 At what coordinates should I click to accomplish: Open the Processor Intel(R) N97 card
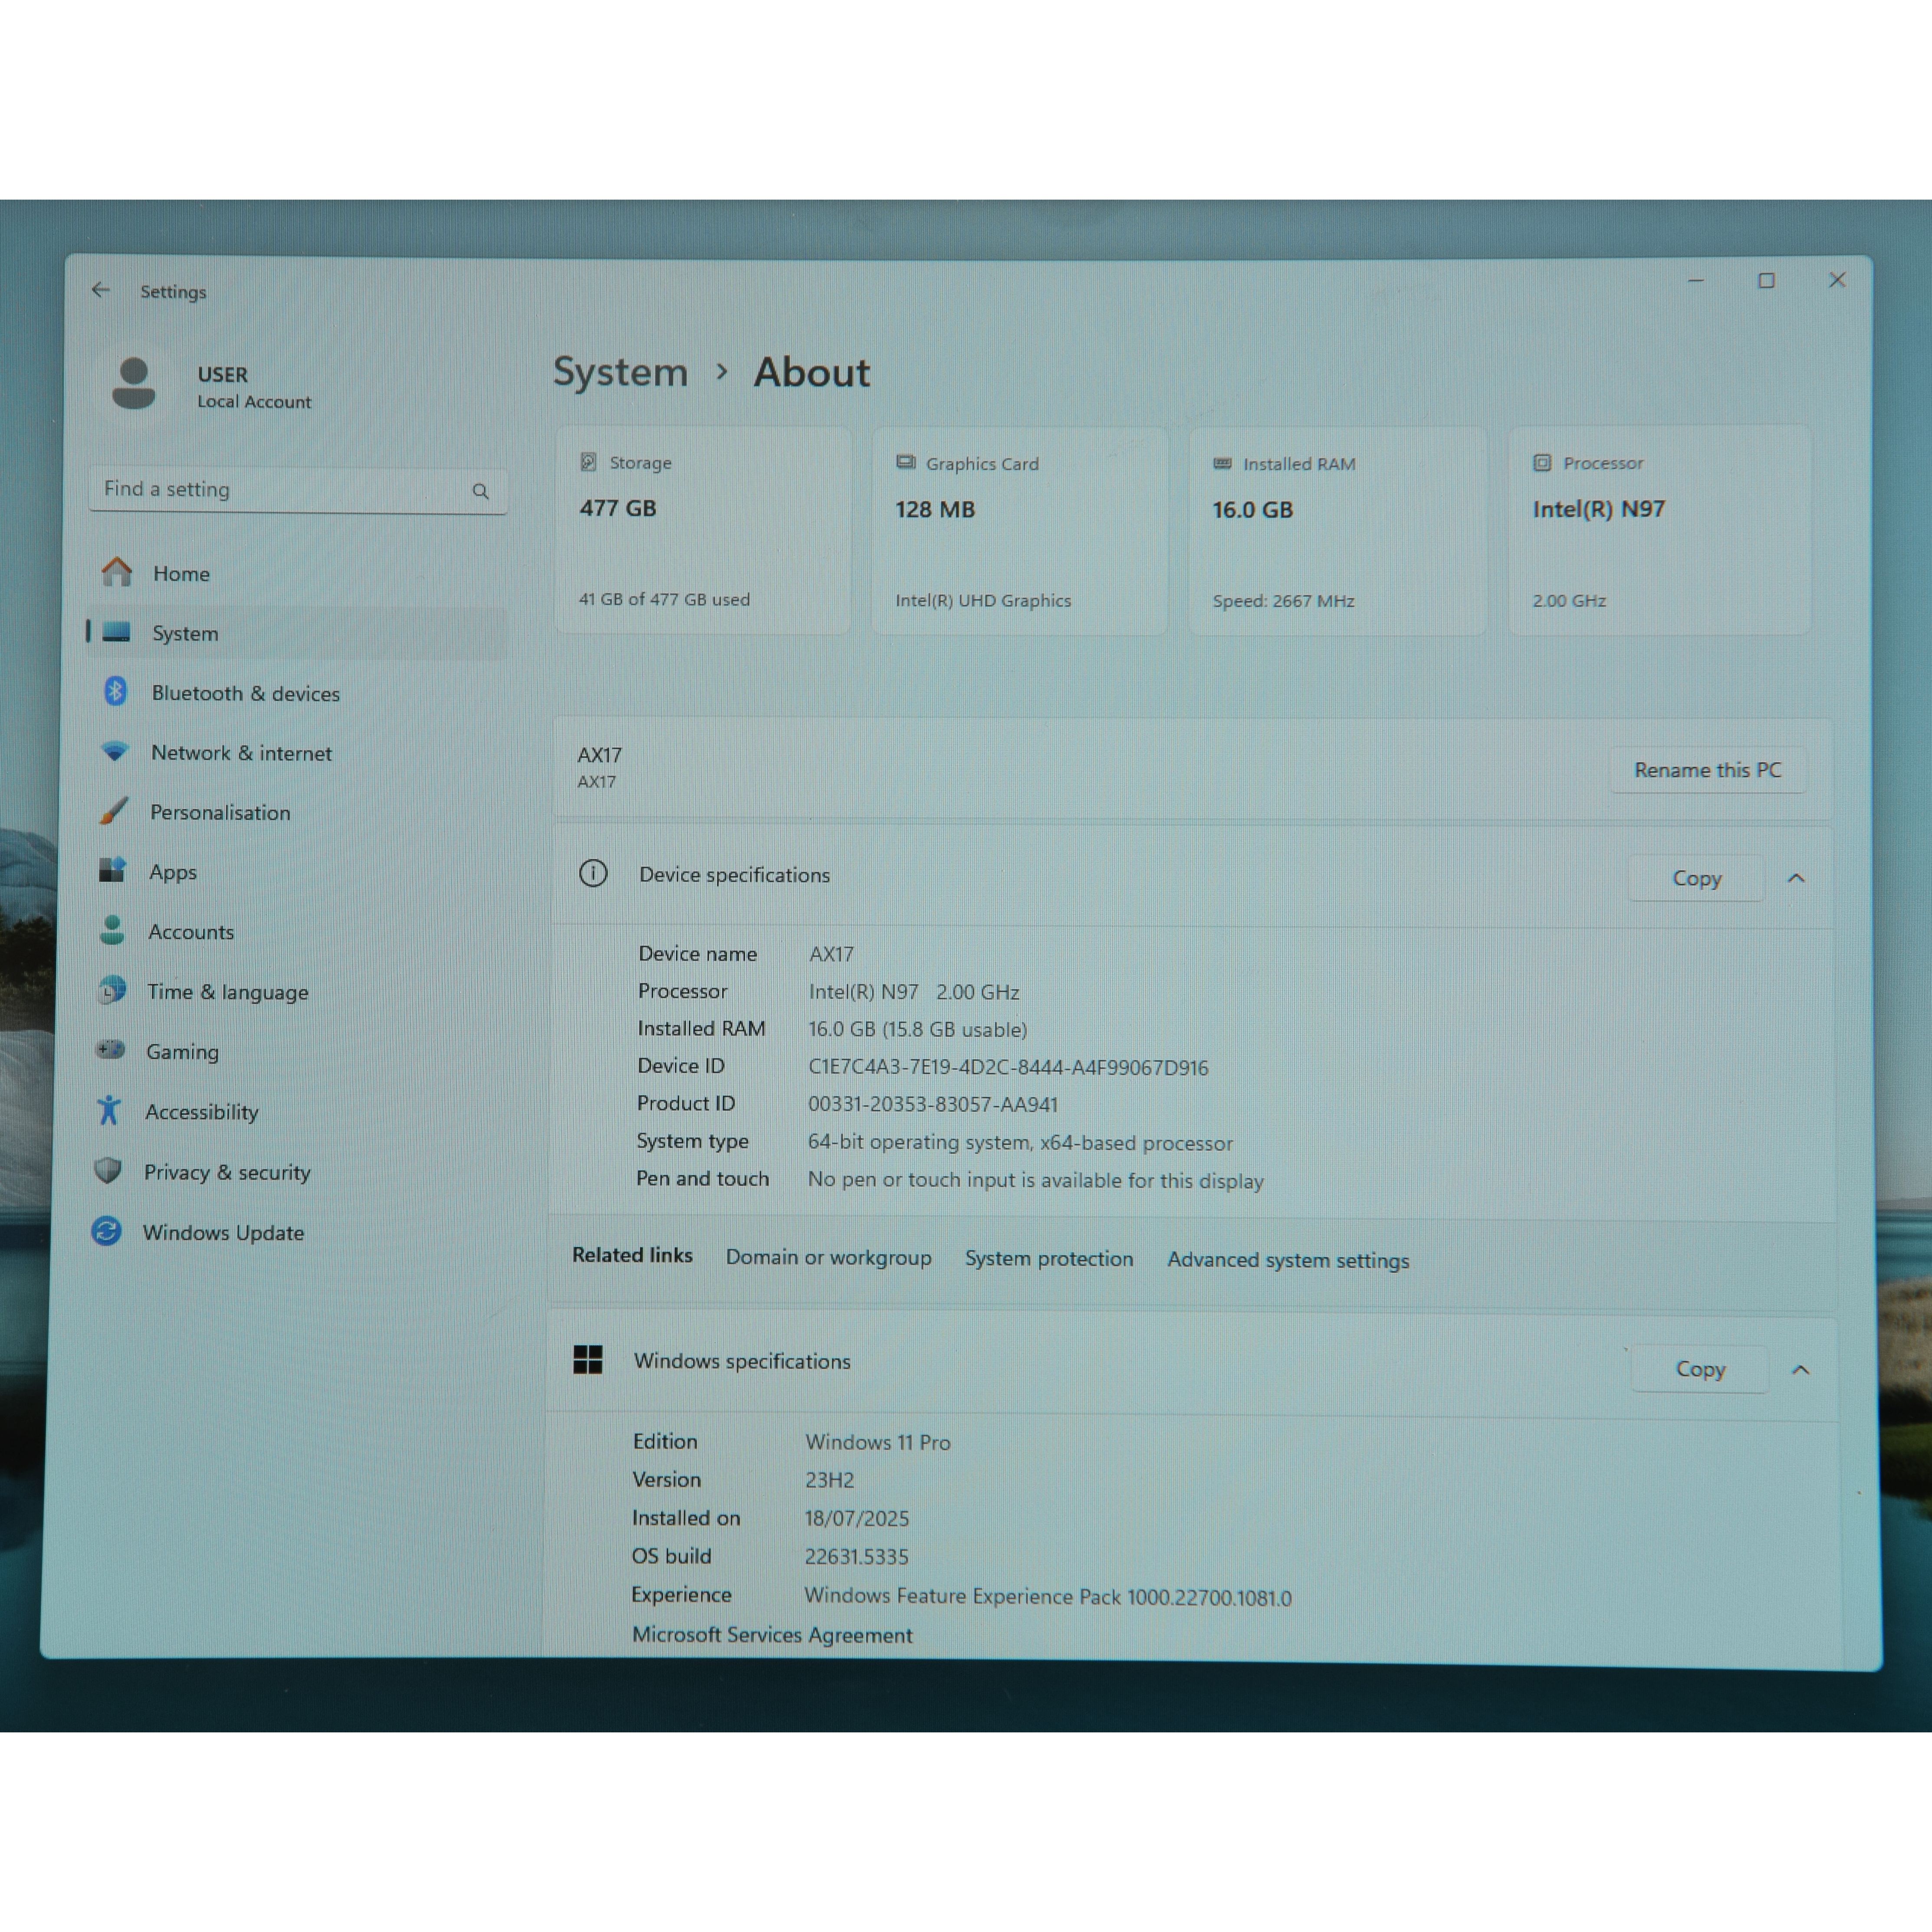click(1659, 530)
